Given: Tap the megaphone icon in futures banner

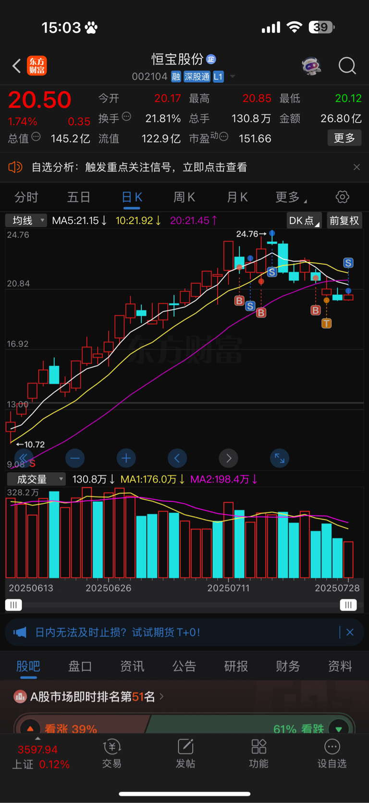Looking at the screenshot, I should click(20, 632).
